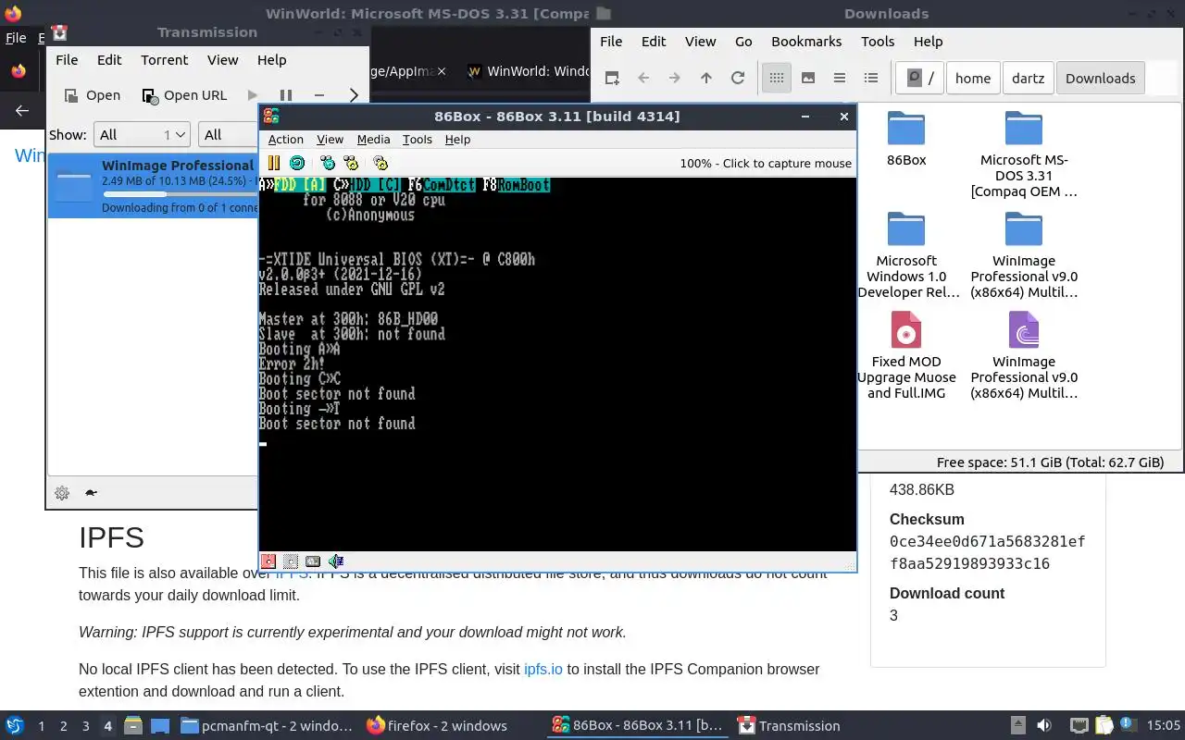Open the second Show filter dropdown in Transmission
Image resolution: width=1185 pixels, height=740 pixels.
pyautogui.click(x=229, y=134)
